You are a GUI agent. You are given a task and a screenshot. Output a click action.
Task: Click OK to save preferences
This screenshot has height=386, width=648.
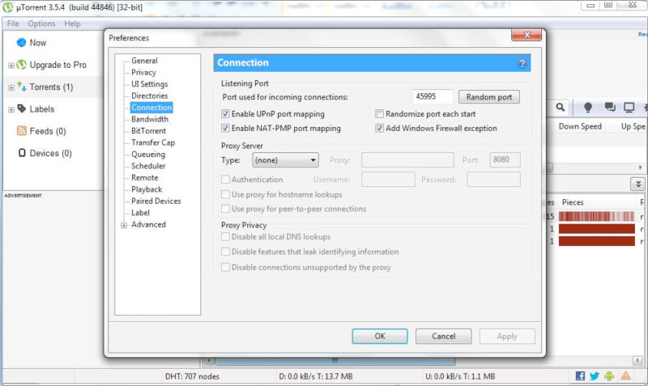pos(380,336)
